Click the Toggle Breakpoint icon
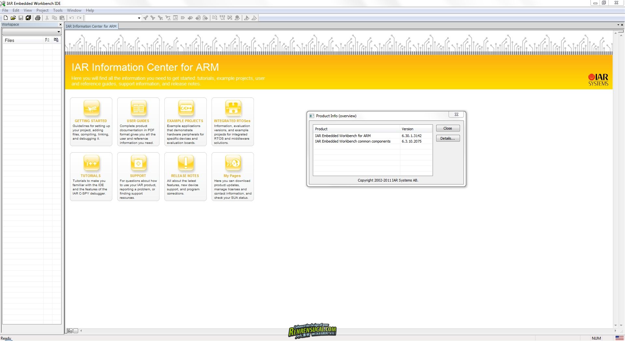 click(x=237, y=18)
